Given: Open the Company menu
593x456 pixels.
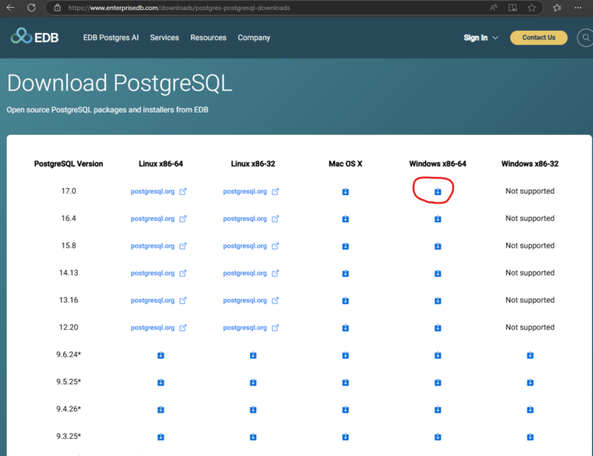Looking at the screenshot, I should (254, 38).
